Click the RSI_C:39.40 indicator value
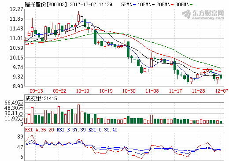Image resolution: width=229 pixels, height=161 pixels. tap(103, 130)
